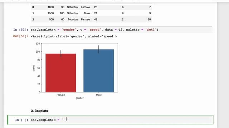Click row index '0' in dataframe
The image size is (229, 128).
point(33,7)
